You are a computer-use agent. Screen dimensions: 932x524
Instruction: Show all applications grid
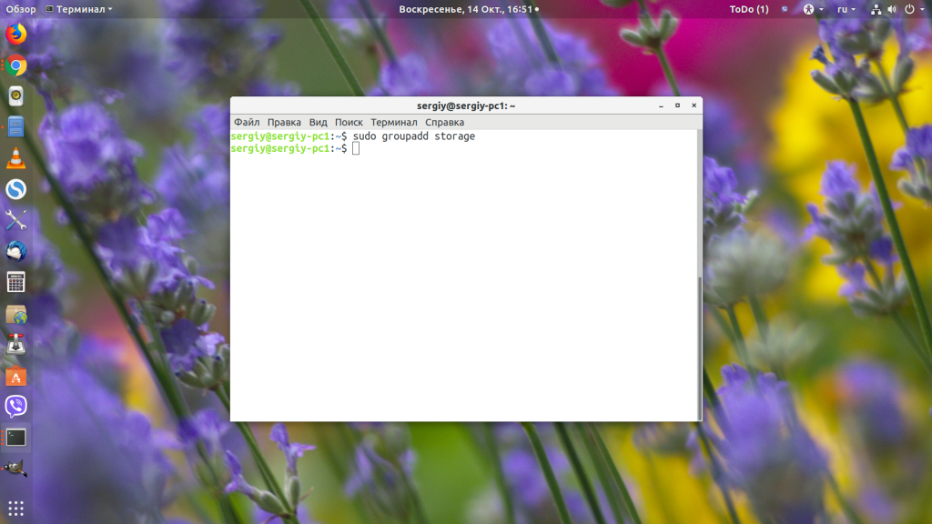[x=15, y=508]
